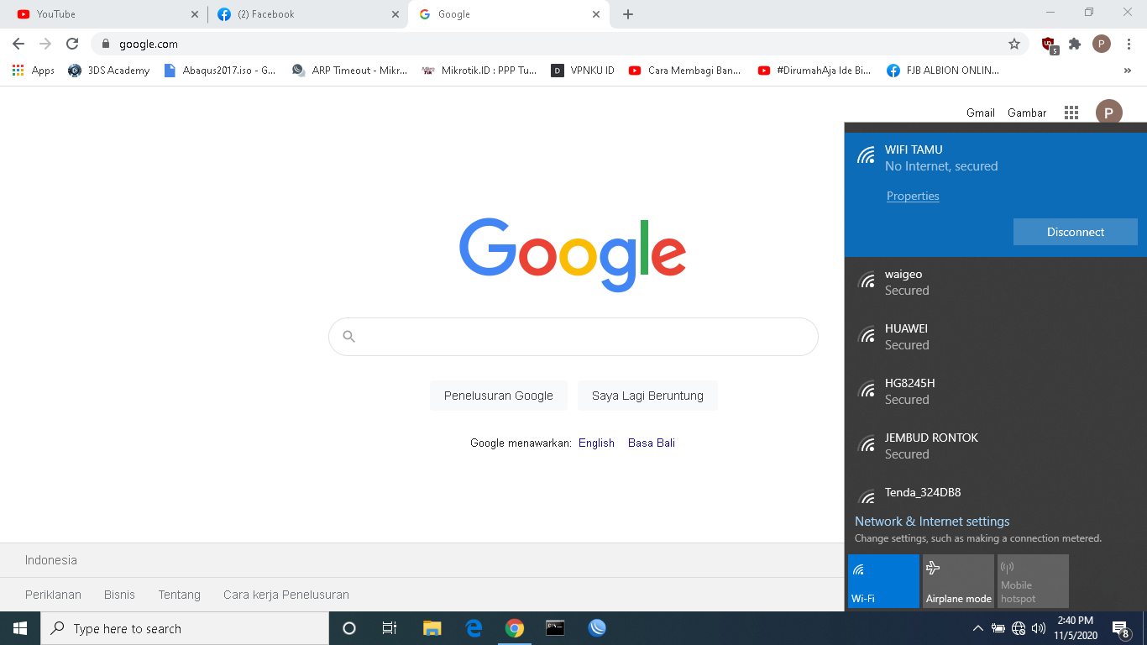The image size is (1147, 645).
Task: Show hidden system tray icons
Action: coord(977,628)
